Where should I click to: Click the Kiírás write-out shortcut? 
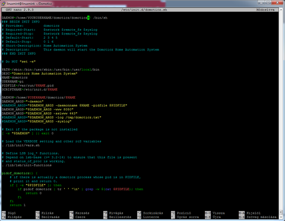click(x=45, y=213)
